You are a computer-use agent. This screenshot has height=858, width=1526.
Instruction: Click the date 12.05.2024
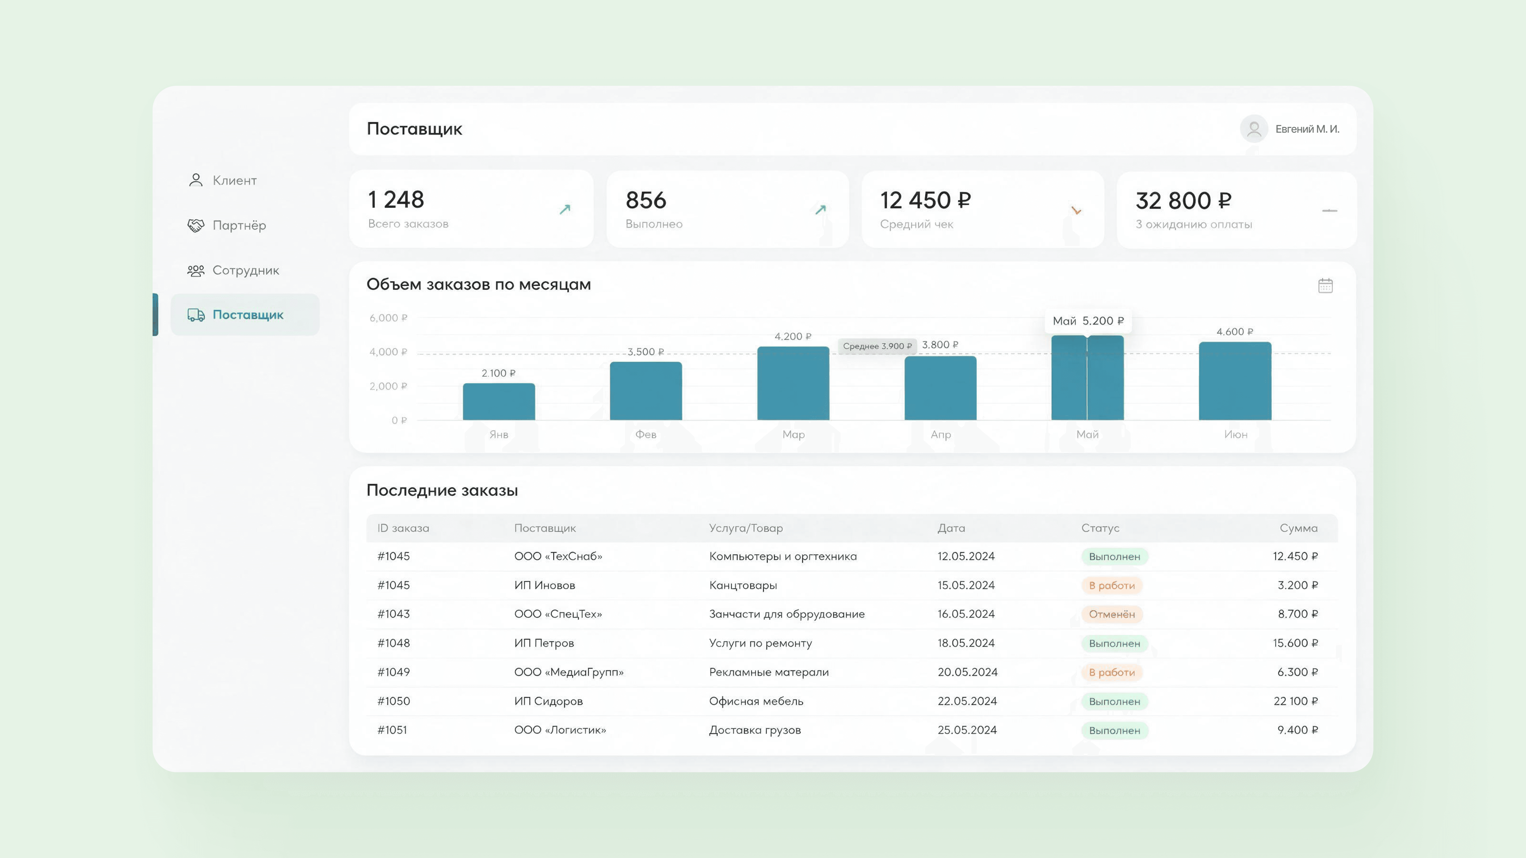click(966, 557)
